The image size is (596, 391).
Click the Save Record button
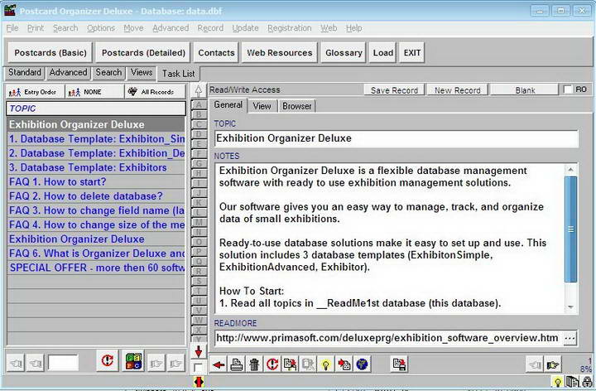(x=394, y=90)
